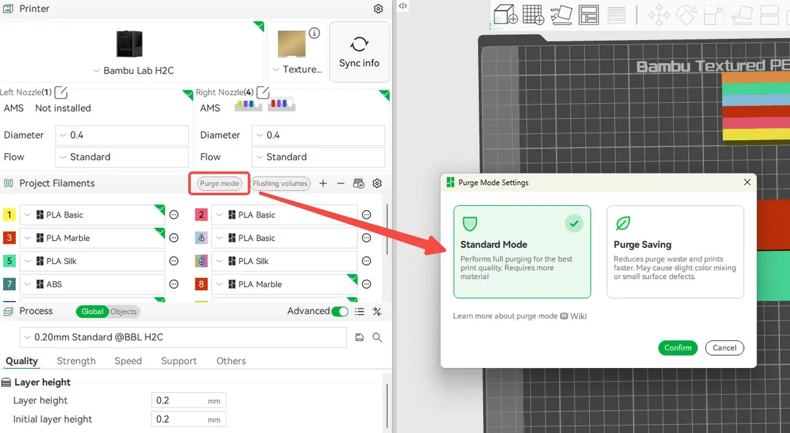Select the Rotate tool in toolbar

click(x=687, y=14)
